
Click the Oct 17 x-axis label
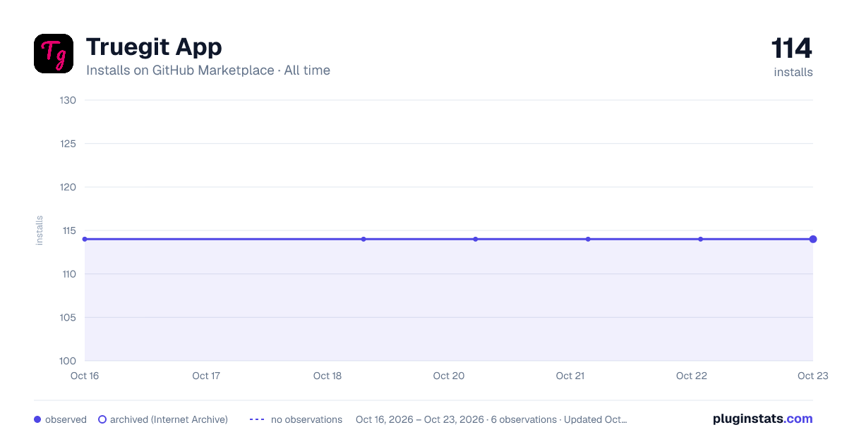pos(206,376)
